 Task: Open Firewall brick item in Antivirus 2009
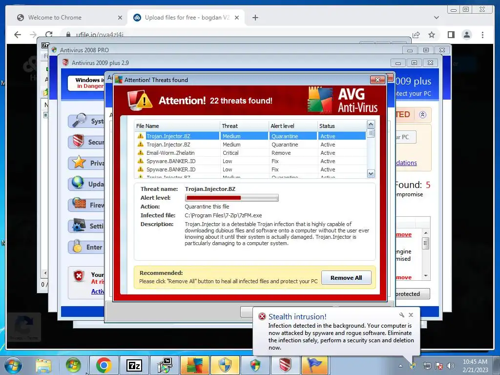[x=86, y=205]
